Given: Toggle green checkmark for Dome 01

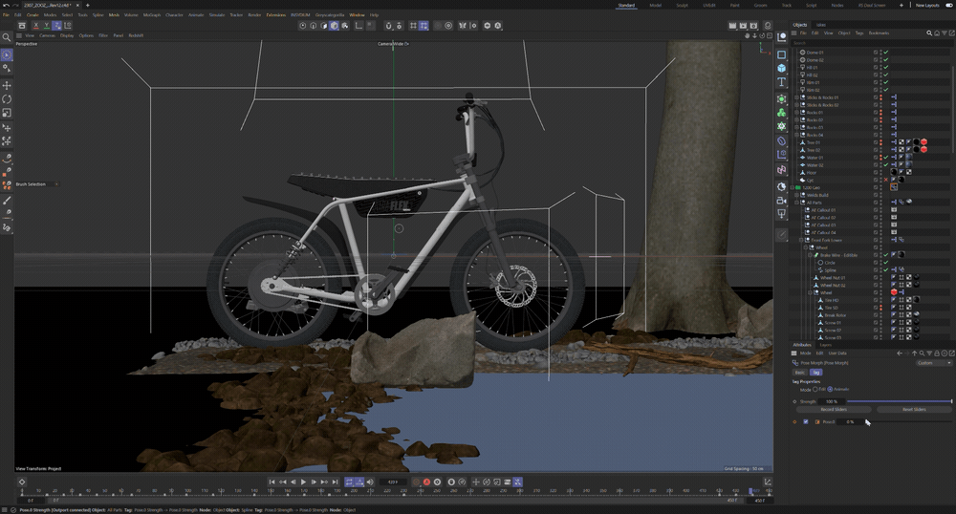Looking at the screenshot, I should coord(886,53).
